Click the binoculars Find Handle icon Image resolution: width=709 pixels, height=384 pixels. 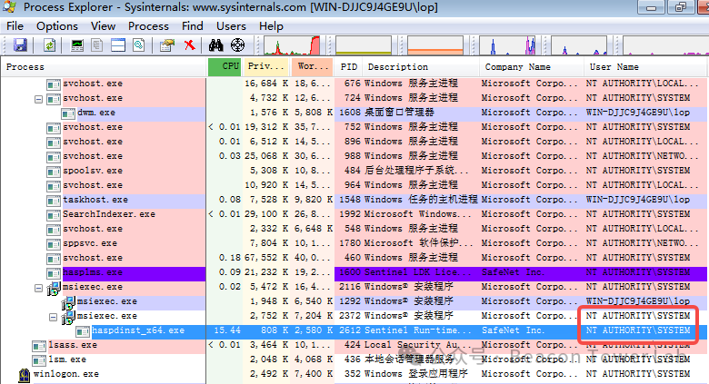point(215,45)
